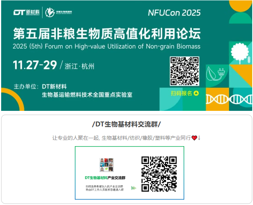Screen dimensions: 253x205
Task: Click the /DT生物基材料交流群/ heading
Action: pos(126,124)
